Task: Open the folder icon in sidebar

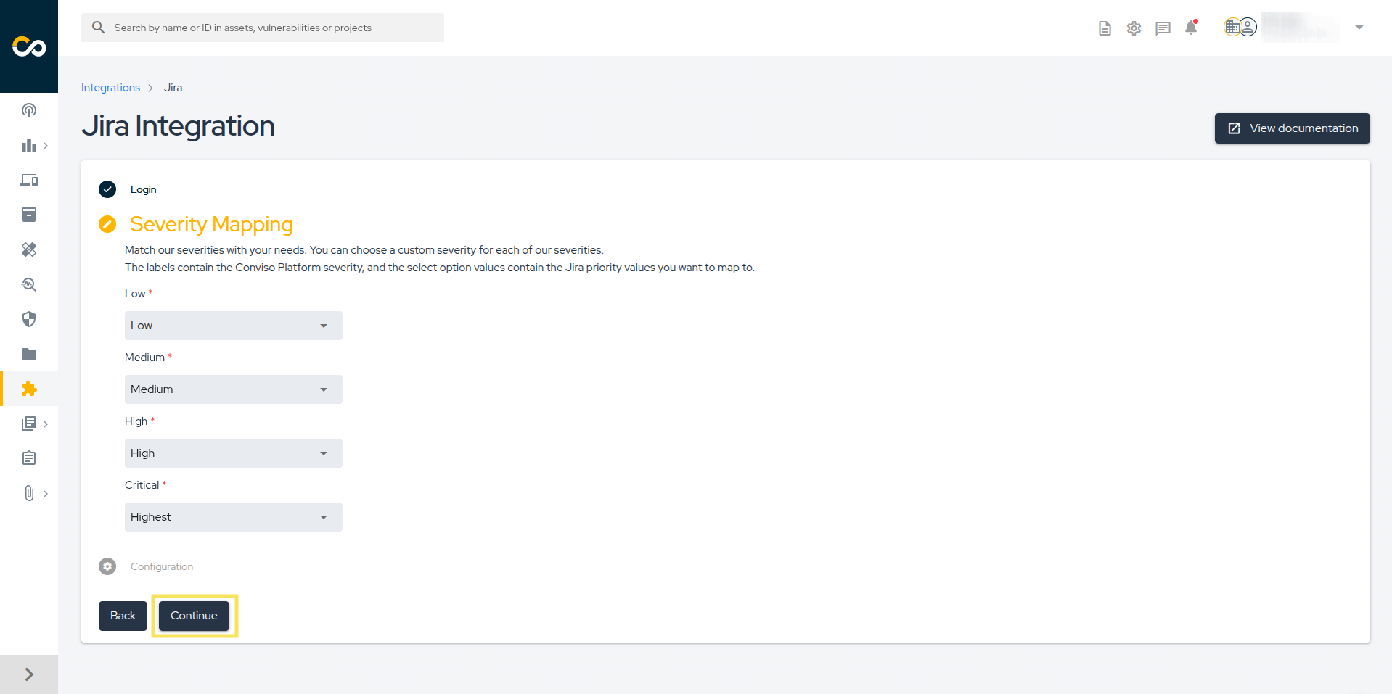Action: (29, 354)
